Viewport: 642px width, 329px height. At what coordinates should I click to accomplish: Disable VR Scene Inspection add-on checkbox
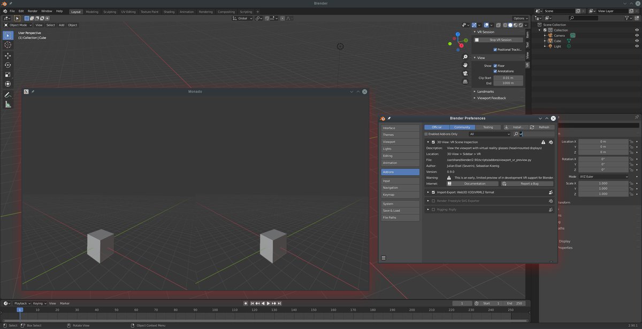coord(433,142)
